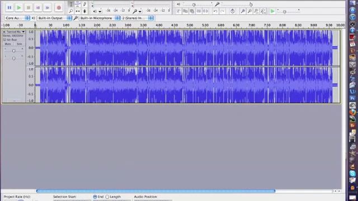This screenshot has width=358, height=201.
Task: Open the input meter microphone dropdown
Action: pyautogui.click(x=140, y=11)
